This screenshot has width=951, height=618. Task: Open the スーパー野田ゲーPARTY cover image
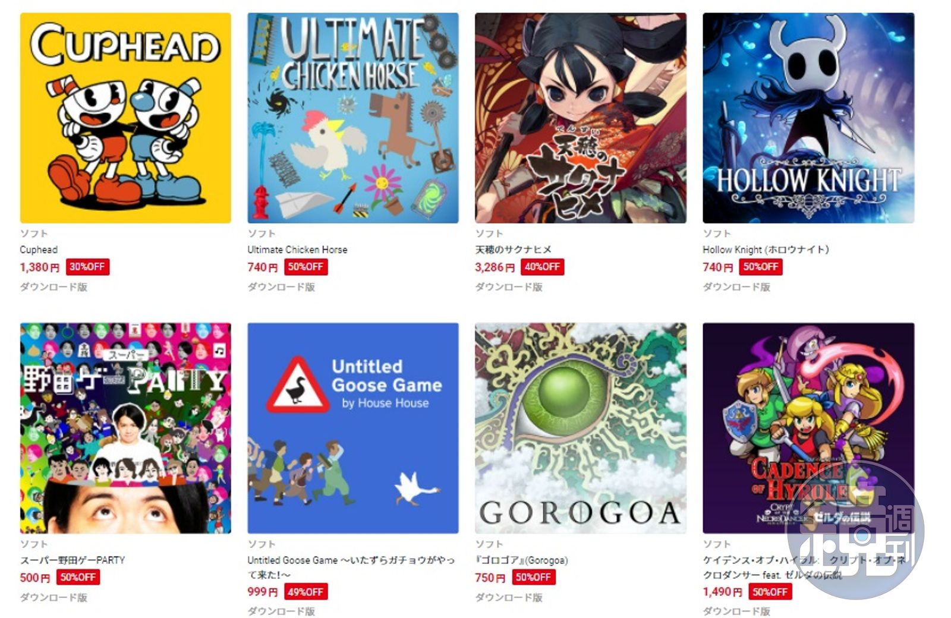pyautogui.click(x=125, y=428)
